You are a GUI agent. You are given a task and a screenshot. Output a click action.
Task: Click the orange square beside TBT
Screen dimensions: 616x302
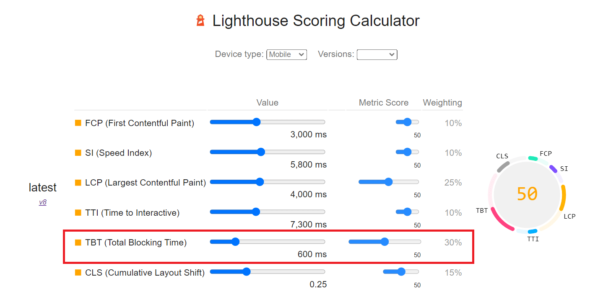78,243
